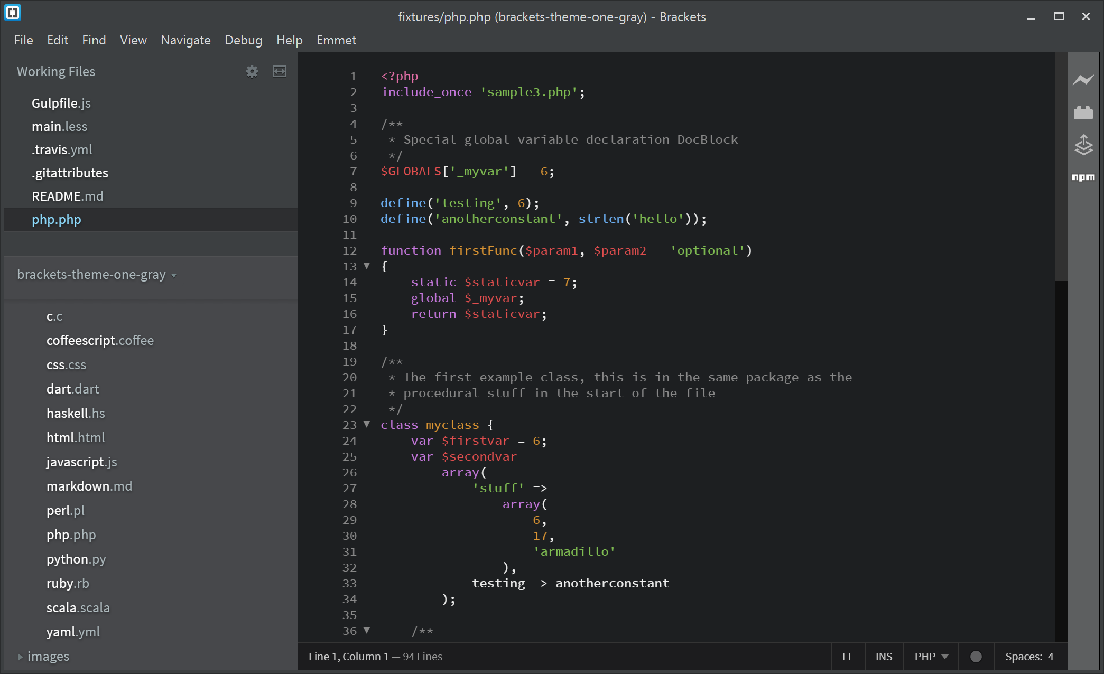Collapse the code block on line 13
Screen dimensions: 1104x674
pos(366,267)
